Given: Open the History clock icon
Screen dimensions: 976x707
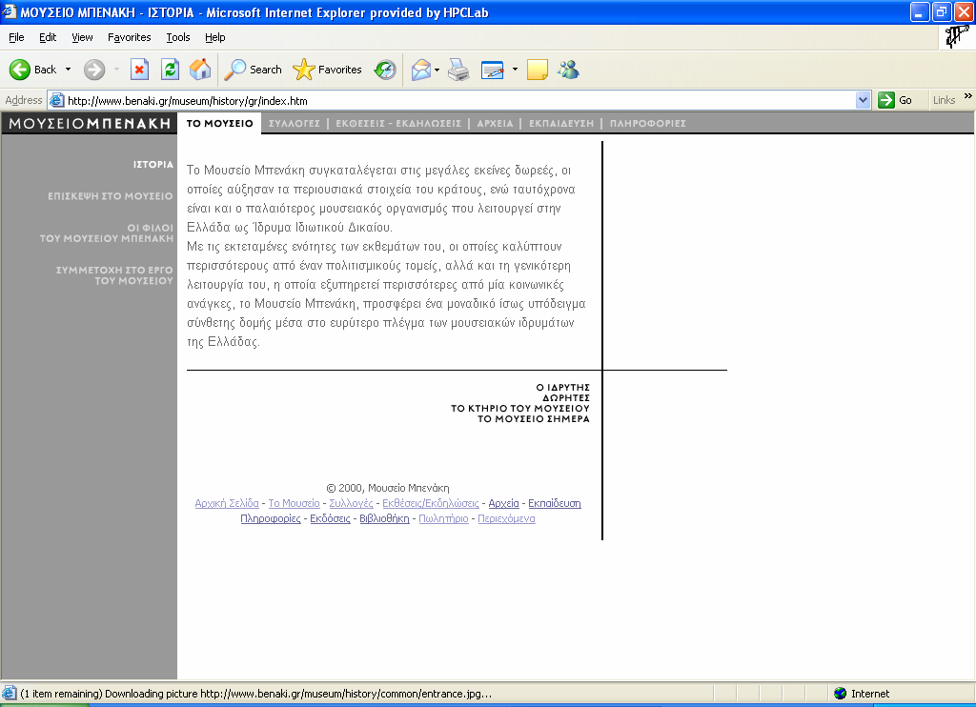Looking at the screenshot, I should [385, 70].
